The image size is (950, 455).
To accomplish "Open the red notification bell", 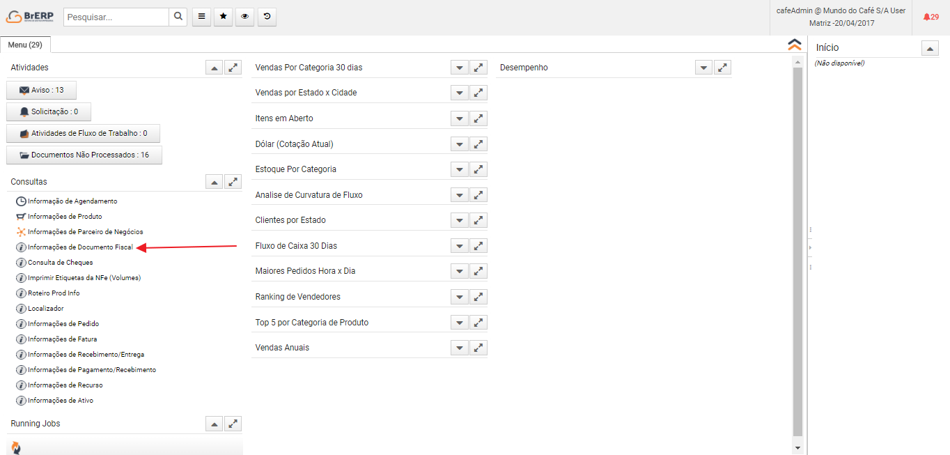I will [930, 17].
